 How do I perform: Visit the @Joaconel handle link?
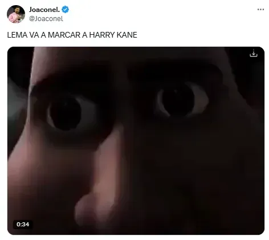click(x=46, y=19)
